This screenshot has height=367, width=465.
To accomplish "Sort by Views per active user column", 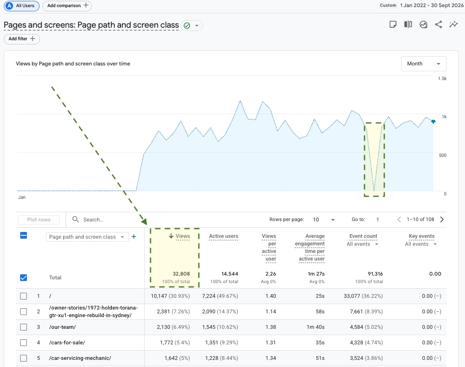I will pyautogui.click(x=269, y=247).
